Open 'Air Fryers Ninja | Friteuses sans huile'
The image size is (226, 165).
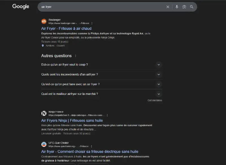click(72, 120)
